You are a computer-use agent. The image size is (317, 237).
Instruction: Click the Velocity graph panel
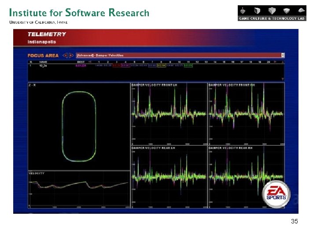(x=79, y=190)
